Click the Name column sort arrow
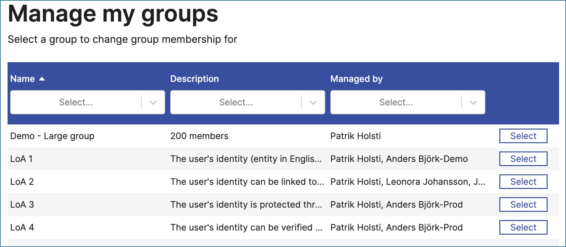The height and width of the screenshot is (247, 566). 42,79
